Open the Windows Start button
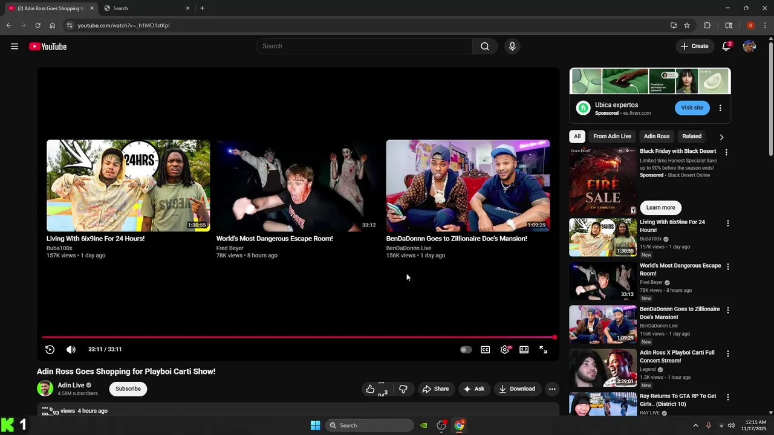774x435 pixels. coord(315,425)
